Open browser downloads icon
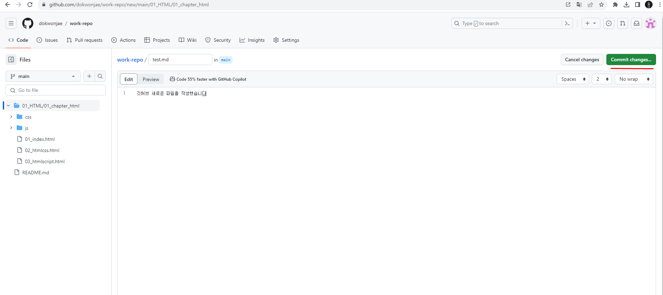Viewport: 663px width, 295px height. 626,5
